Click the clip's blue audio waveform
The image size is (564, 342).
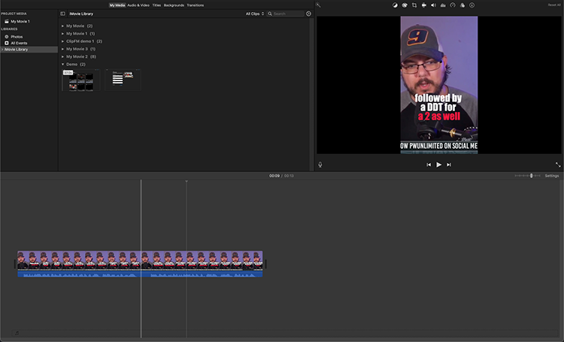point(140,274)
